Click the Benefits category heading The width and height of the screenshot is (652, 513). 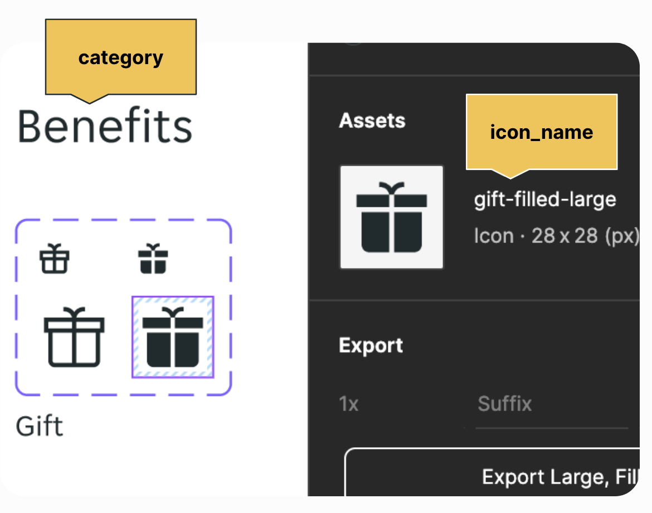click(105, 127)
